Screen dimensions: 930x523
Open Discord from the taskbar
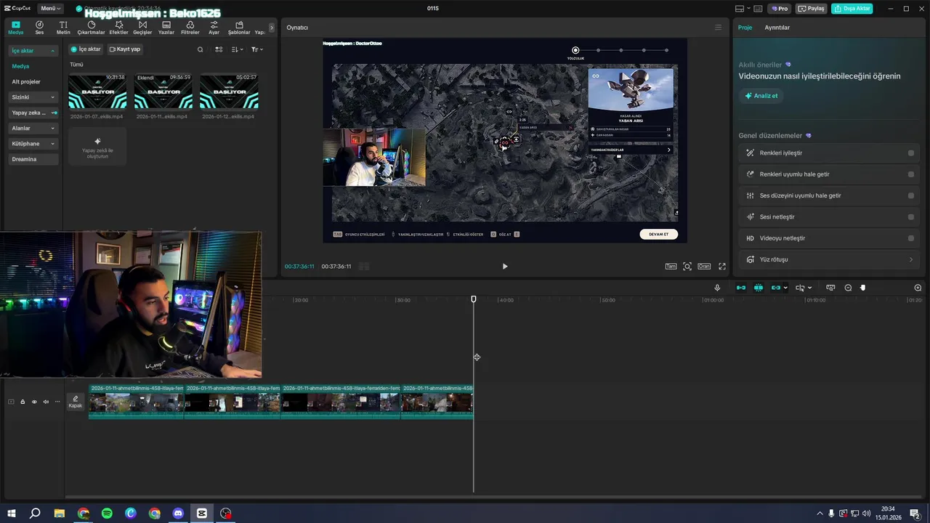point(178,514)
